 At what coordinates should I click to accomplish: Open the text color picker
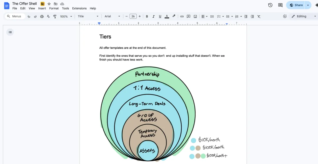click(167, 16)
